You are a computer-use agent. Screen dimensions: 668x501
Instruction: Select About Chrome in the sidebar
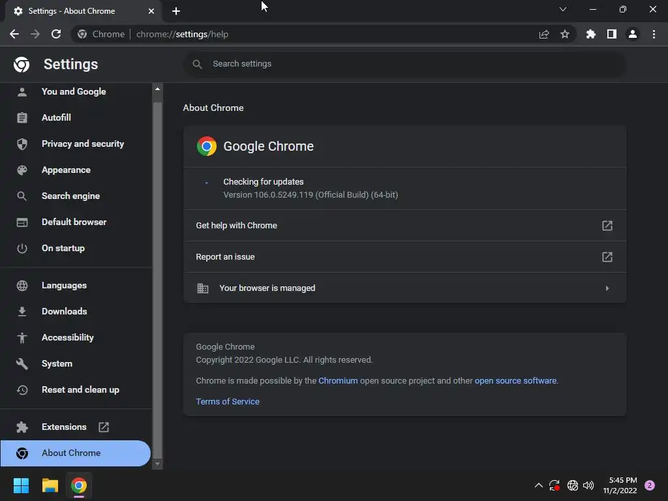76,453
